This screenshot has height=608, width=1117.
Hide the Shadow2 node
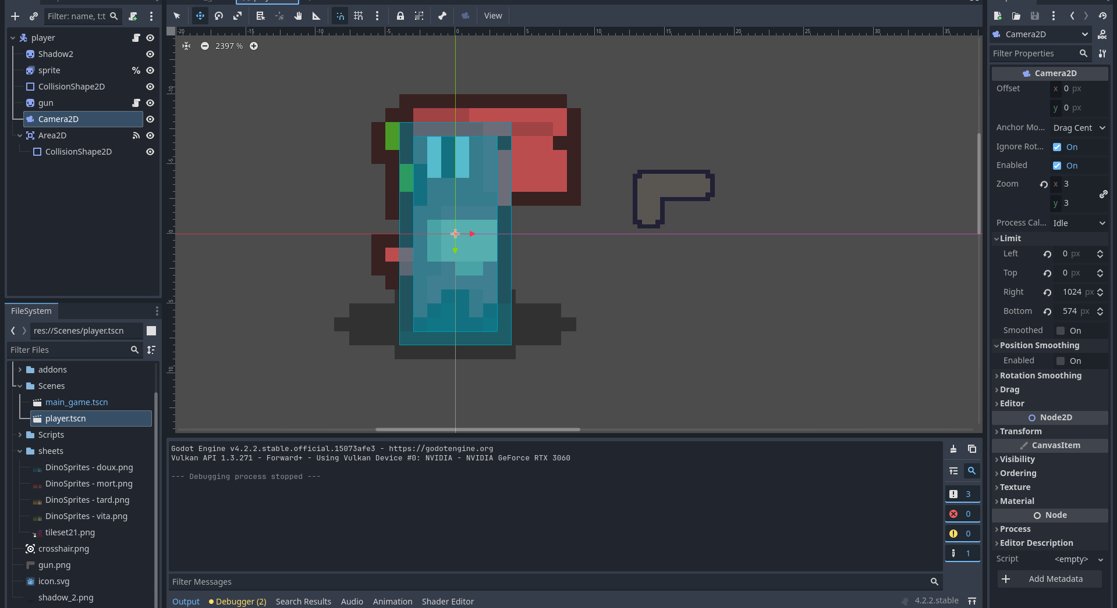pos(150,54)
